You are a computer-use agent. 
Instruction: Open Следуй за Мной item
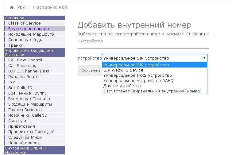[x=34, y=138]
